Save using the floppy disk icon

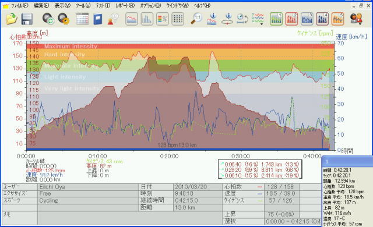27,19
